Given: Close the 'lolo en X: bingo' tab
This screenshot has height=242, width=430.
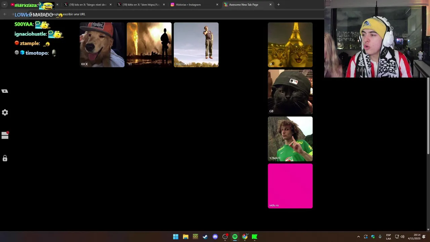Looking at the screenshot, I should [111, 5].
